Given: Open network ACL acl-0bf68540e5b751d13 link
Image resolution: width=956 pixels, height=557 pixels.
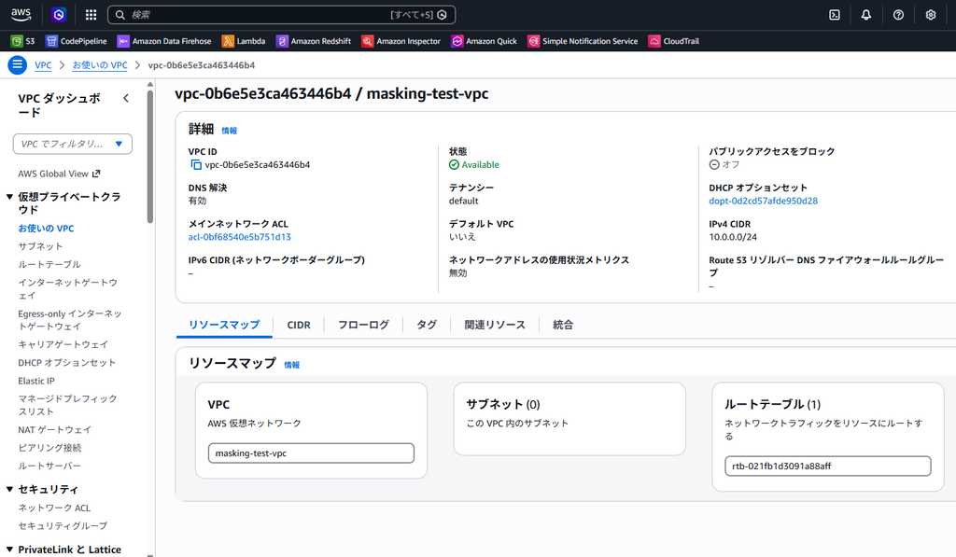Looking at the screenshot, I should [240, 237].
